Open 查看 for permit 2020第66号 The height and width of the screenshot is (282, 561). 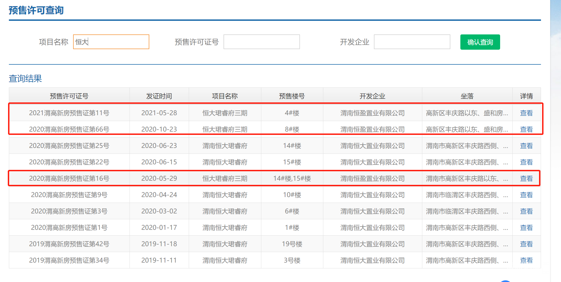point(526,129)
